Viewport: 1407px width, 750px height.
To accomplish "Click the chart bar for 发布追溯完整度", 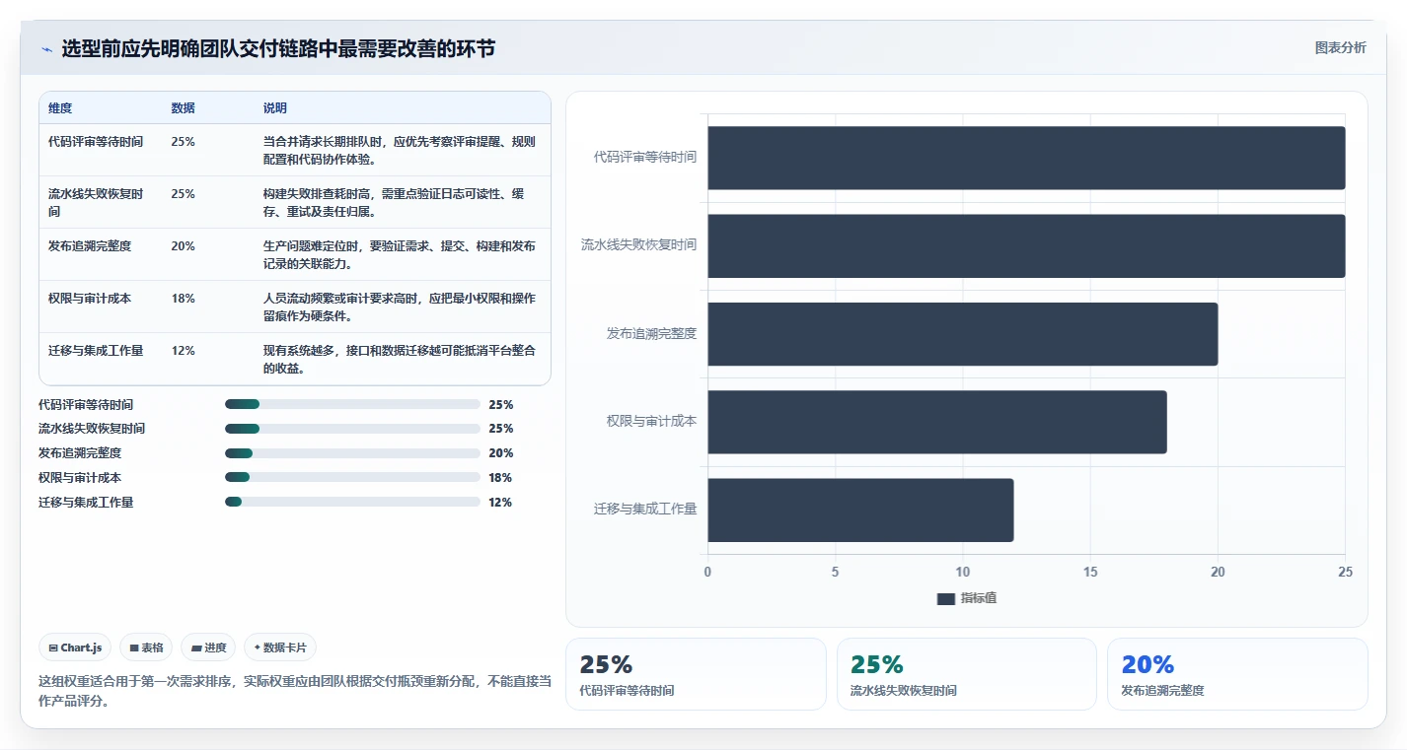I will (963, 334).
